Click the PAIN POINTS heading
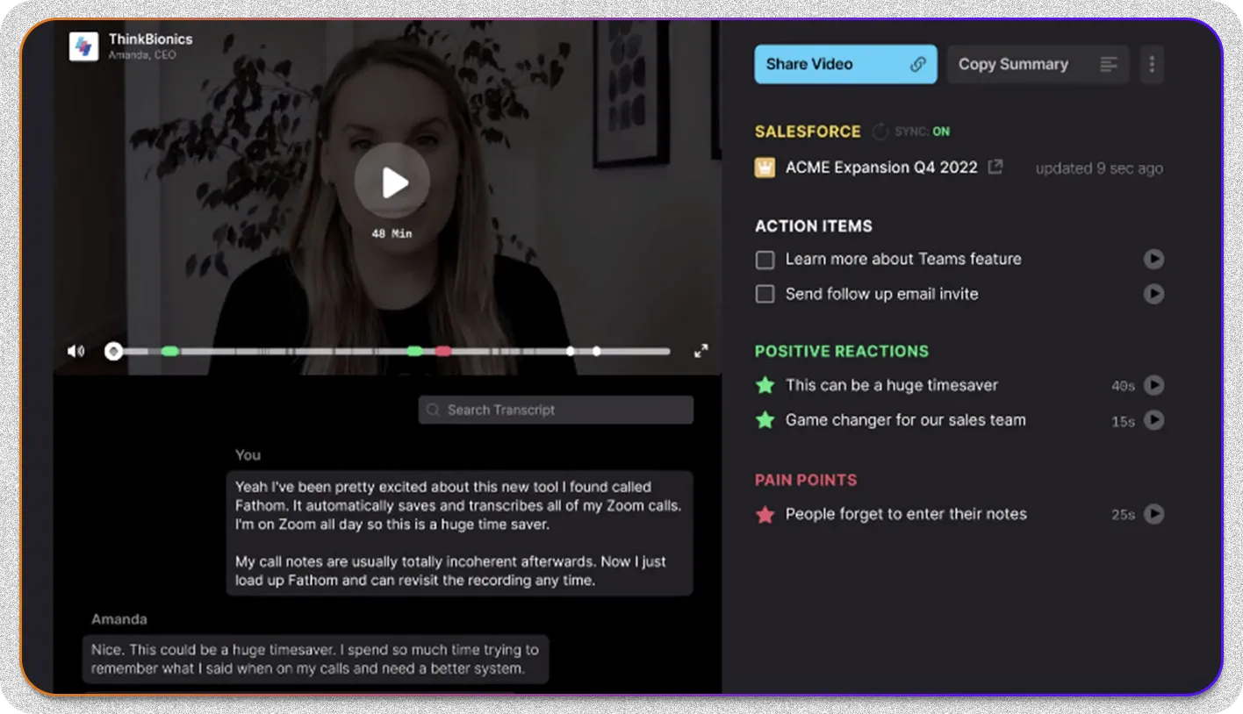This screenshot has height=714, width=1243. [x=806, y=481]
